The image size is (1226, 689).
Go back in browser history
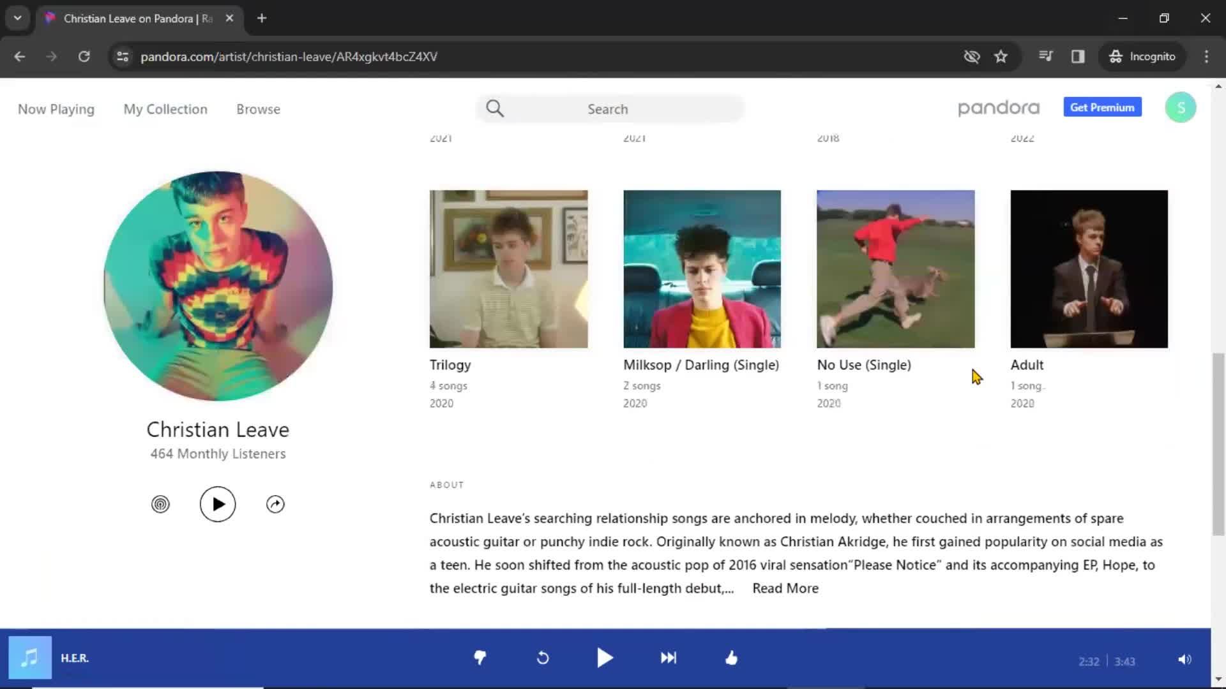(x=20, y=57)
